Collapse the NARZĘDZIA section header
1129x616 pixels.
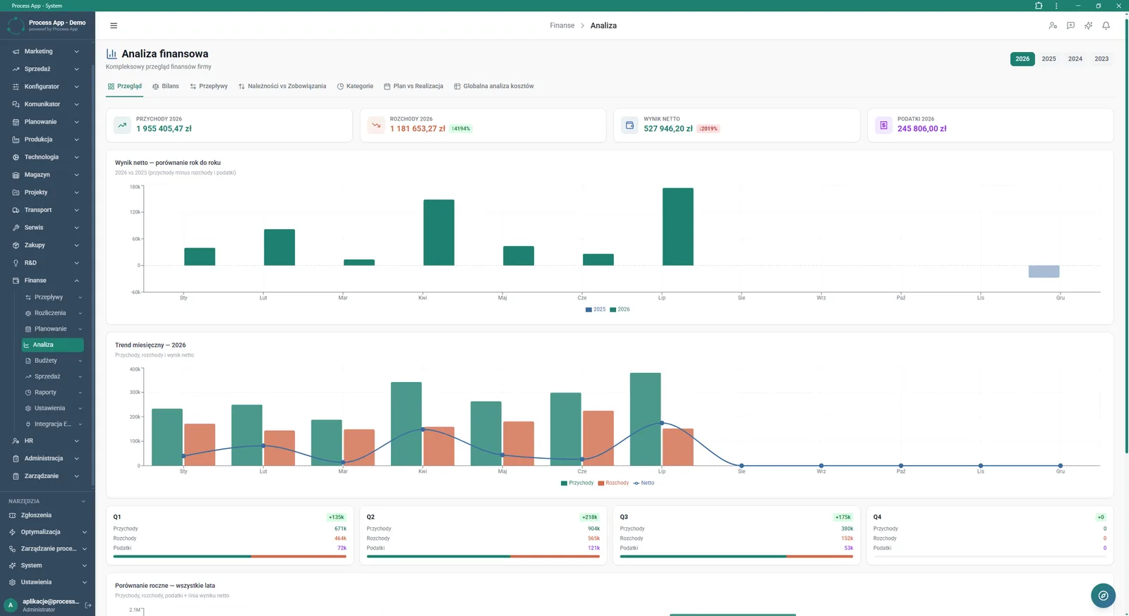click(x=47, y=501)
